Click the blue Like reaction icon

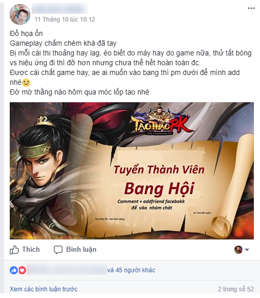tap(14, 270)
